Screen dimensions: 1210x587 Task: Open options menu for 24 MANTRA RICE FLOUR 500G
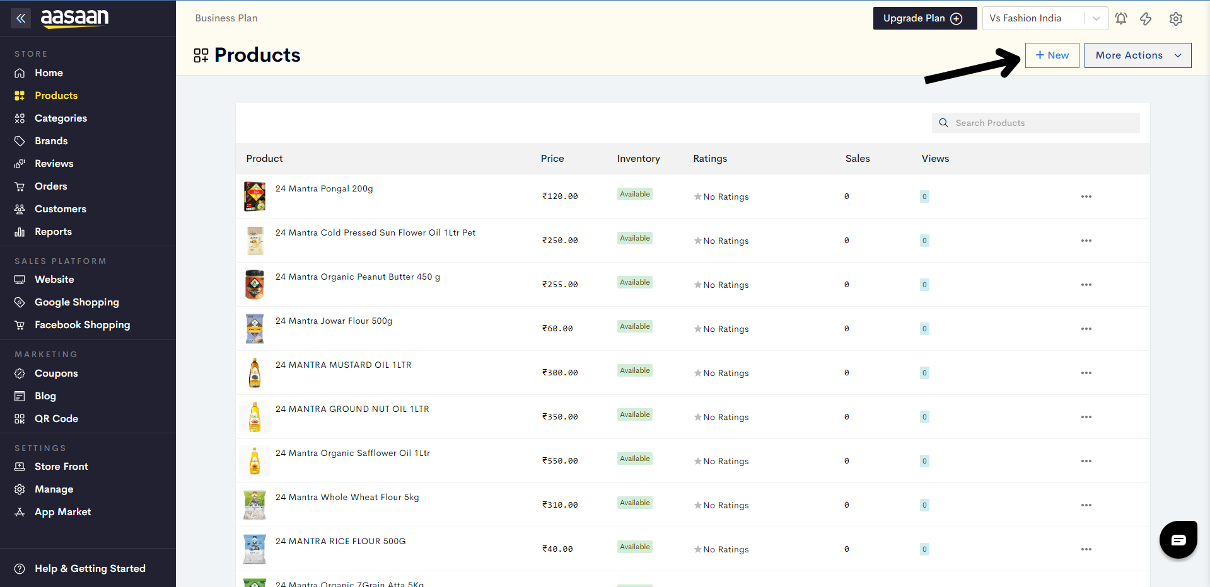[1086, 549]
